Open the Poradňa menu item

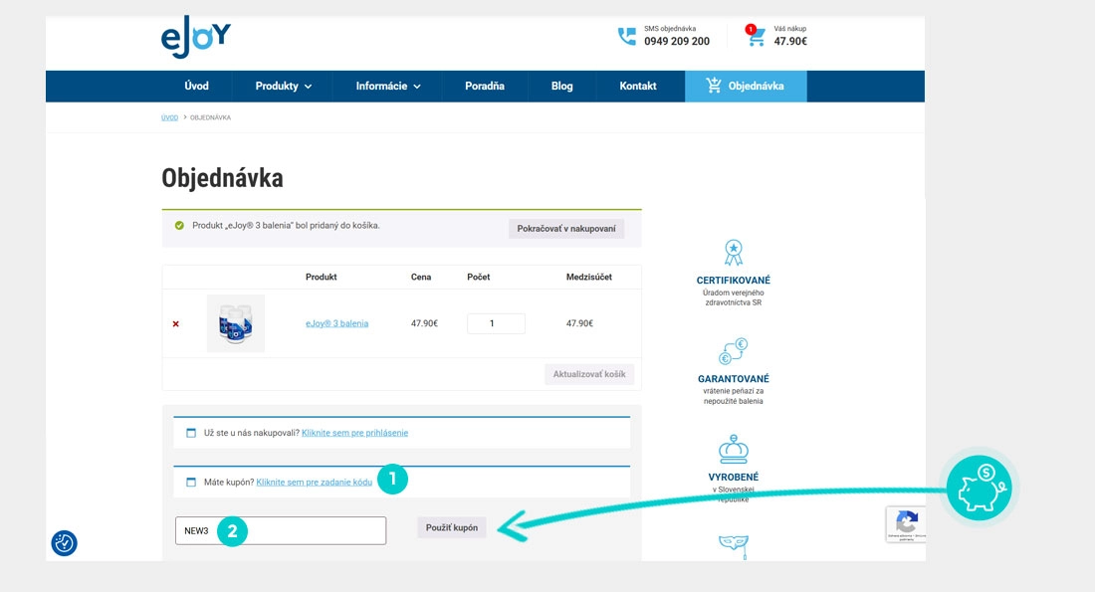(485, 86)
